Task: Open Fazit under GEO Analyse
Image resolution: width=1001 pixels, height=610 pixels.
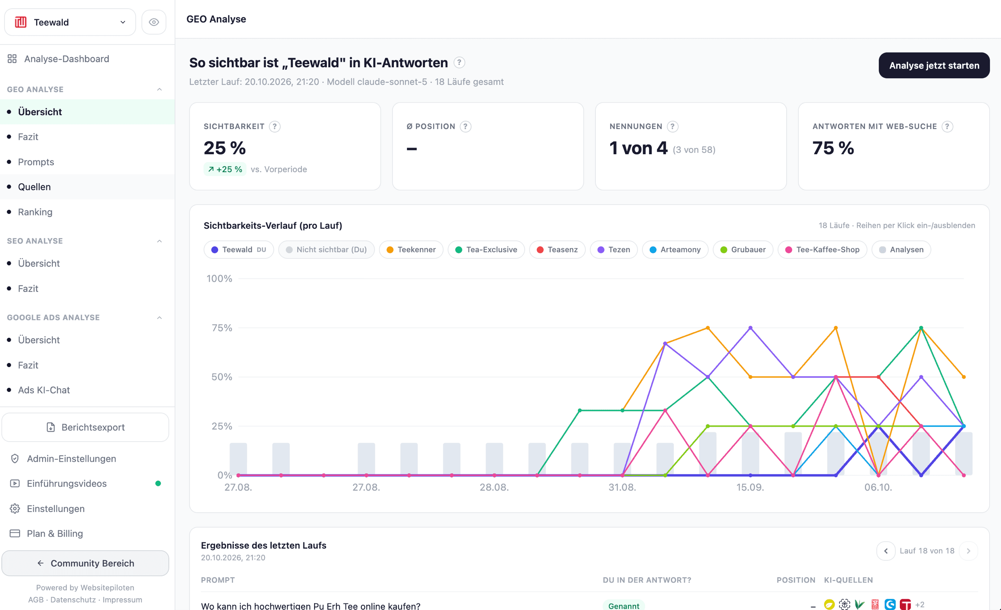Action: pos(87,137)
